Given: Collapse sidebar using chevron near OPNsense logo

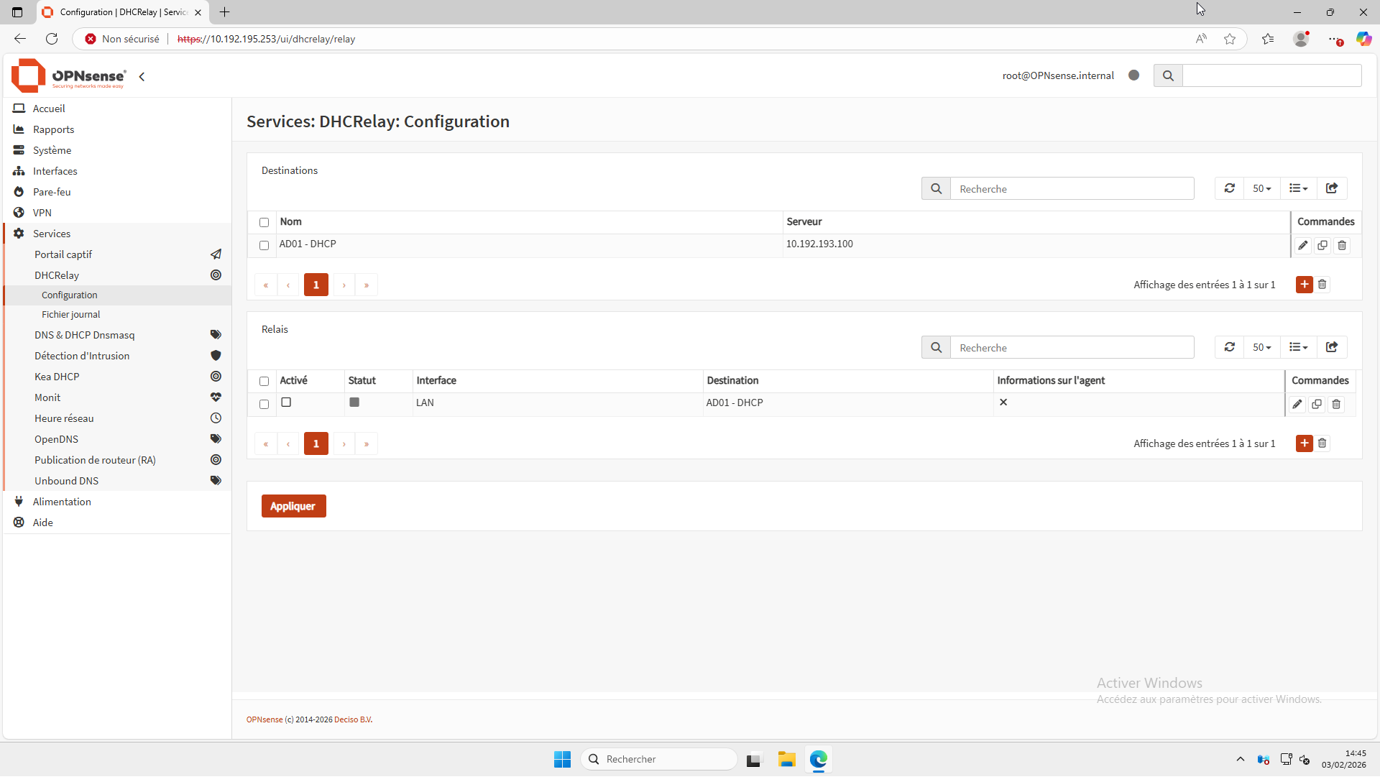Looking at the screenshot, I should click(142, 76).
